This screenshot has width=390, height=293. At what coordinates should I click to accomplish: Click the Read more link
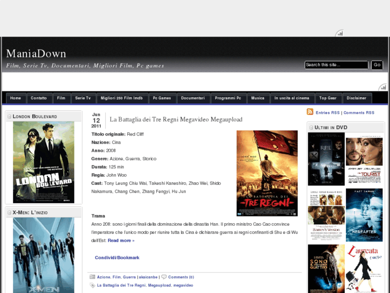click(x=121, y=240)
